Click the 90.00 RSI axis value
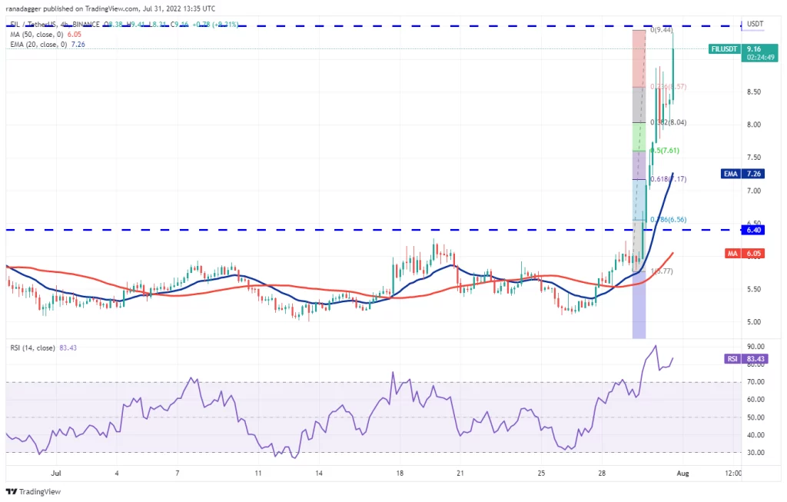The height and width of the screenshot is (502, 787). [755, 347]
